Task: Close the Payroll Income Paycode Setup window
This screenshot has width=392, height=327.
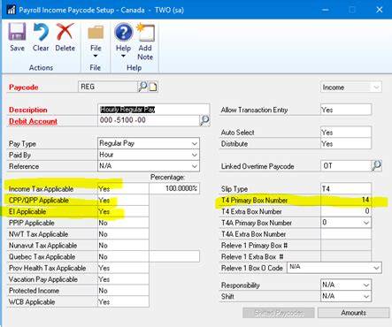Action: (380, 10)
